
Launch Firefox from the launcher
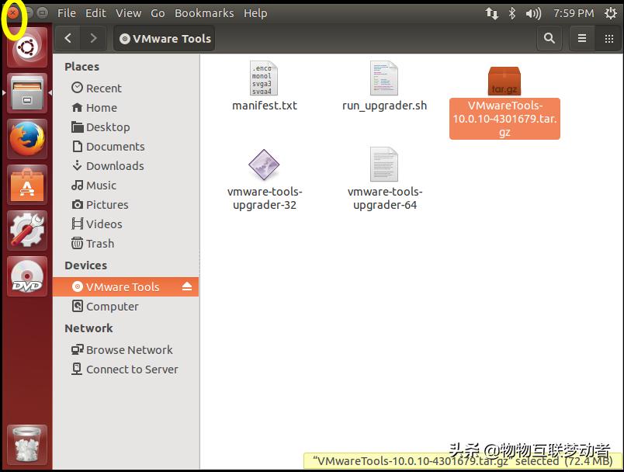(27, 137)
